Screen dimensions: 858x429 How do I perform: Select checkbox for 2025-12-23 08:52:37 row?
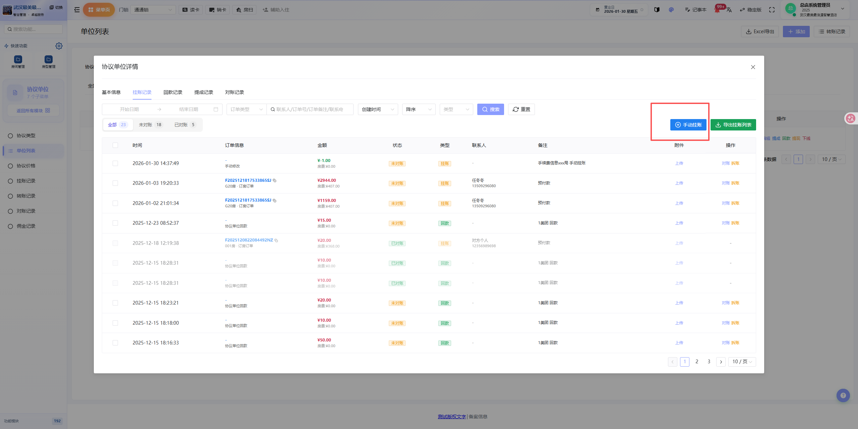click(115, 223)
